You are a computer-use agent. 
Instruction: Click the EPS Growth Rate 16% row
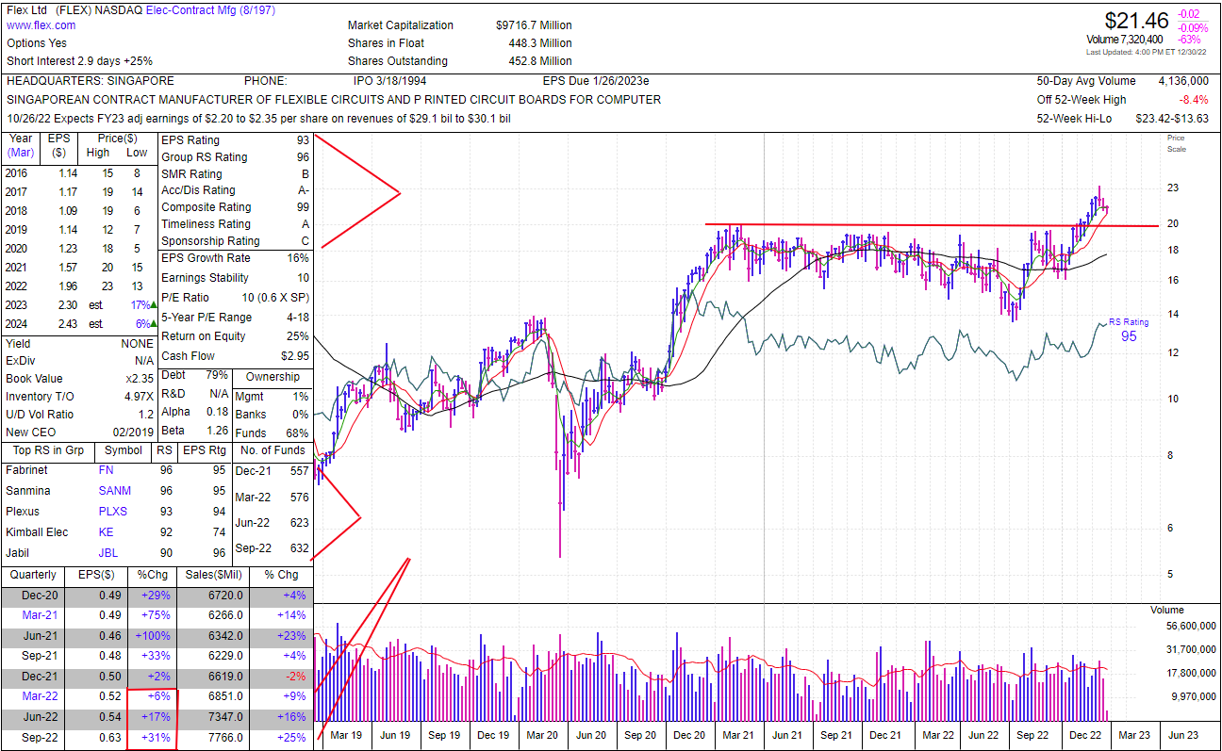(234, 258)
